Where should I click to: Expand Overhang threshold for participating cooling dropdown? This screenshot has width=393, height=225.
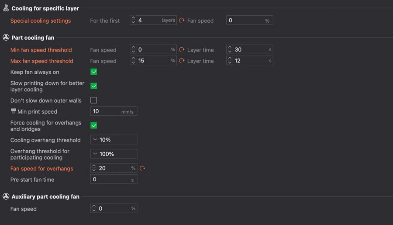[x=114, y=154]
